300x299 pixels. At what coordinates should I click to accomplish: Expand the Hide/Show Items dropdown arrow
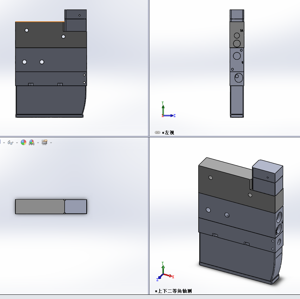(17, 143)
